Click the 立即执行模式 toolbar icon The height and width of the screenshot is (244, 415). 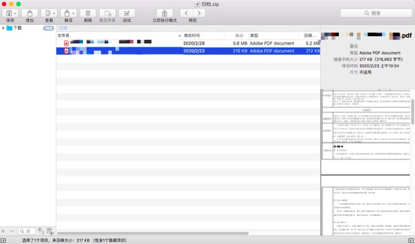click(x=164, y=12)
